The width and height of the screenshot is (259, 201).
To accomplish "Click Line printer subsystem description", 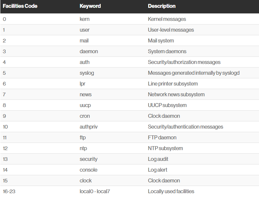I will 173,84.
